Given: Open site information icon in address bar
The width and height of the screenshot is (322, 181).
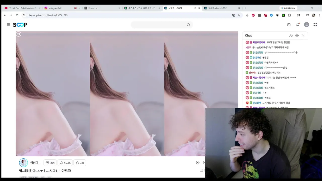Looking at the screenshot, I should (24, 15).
